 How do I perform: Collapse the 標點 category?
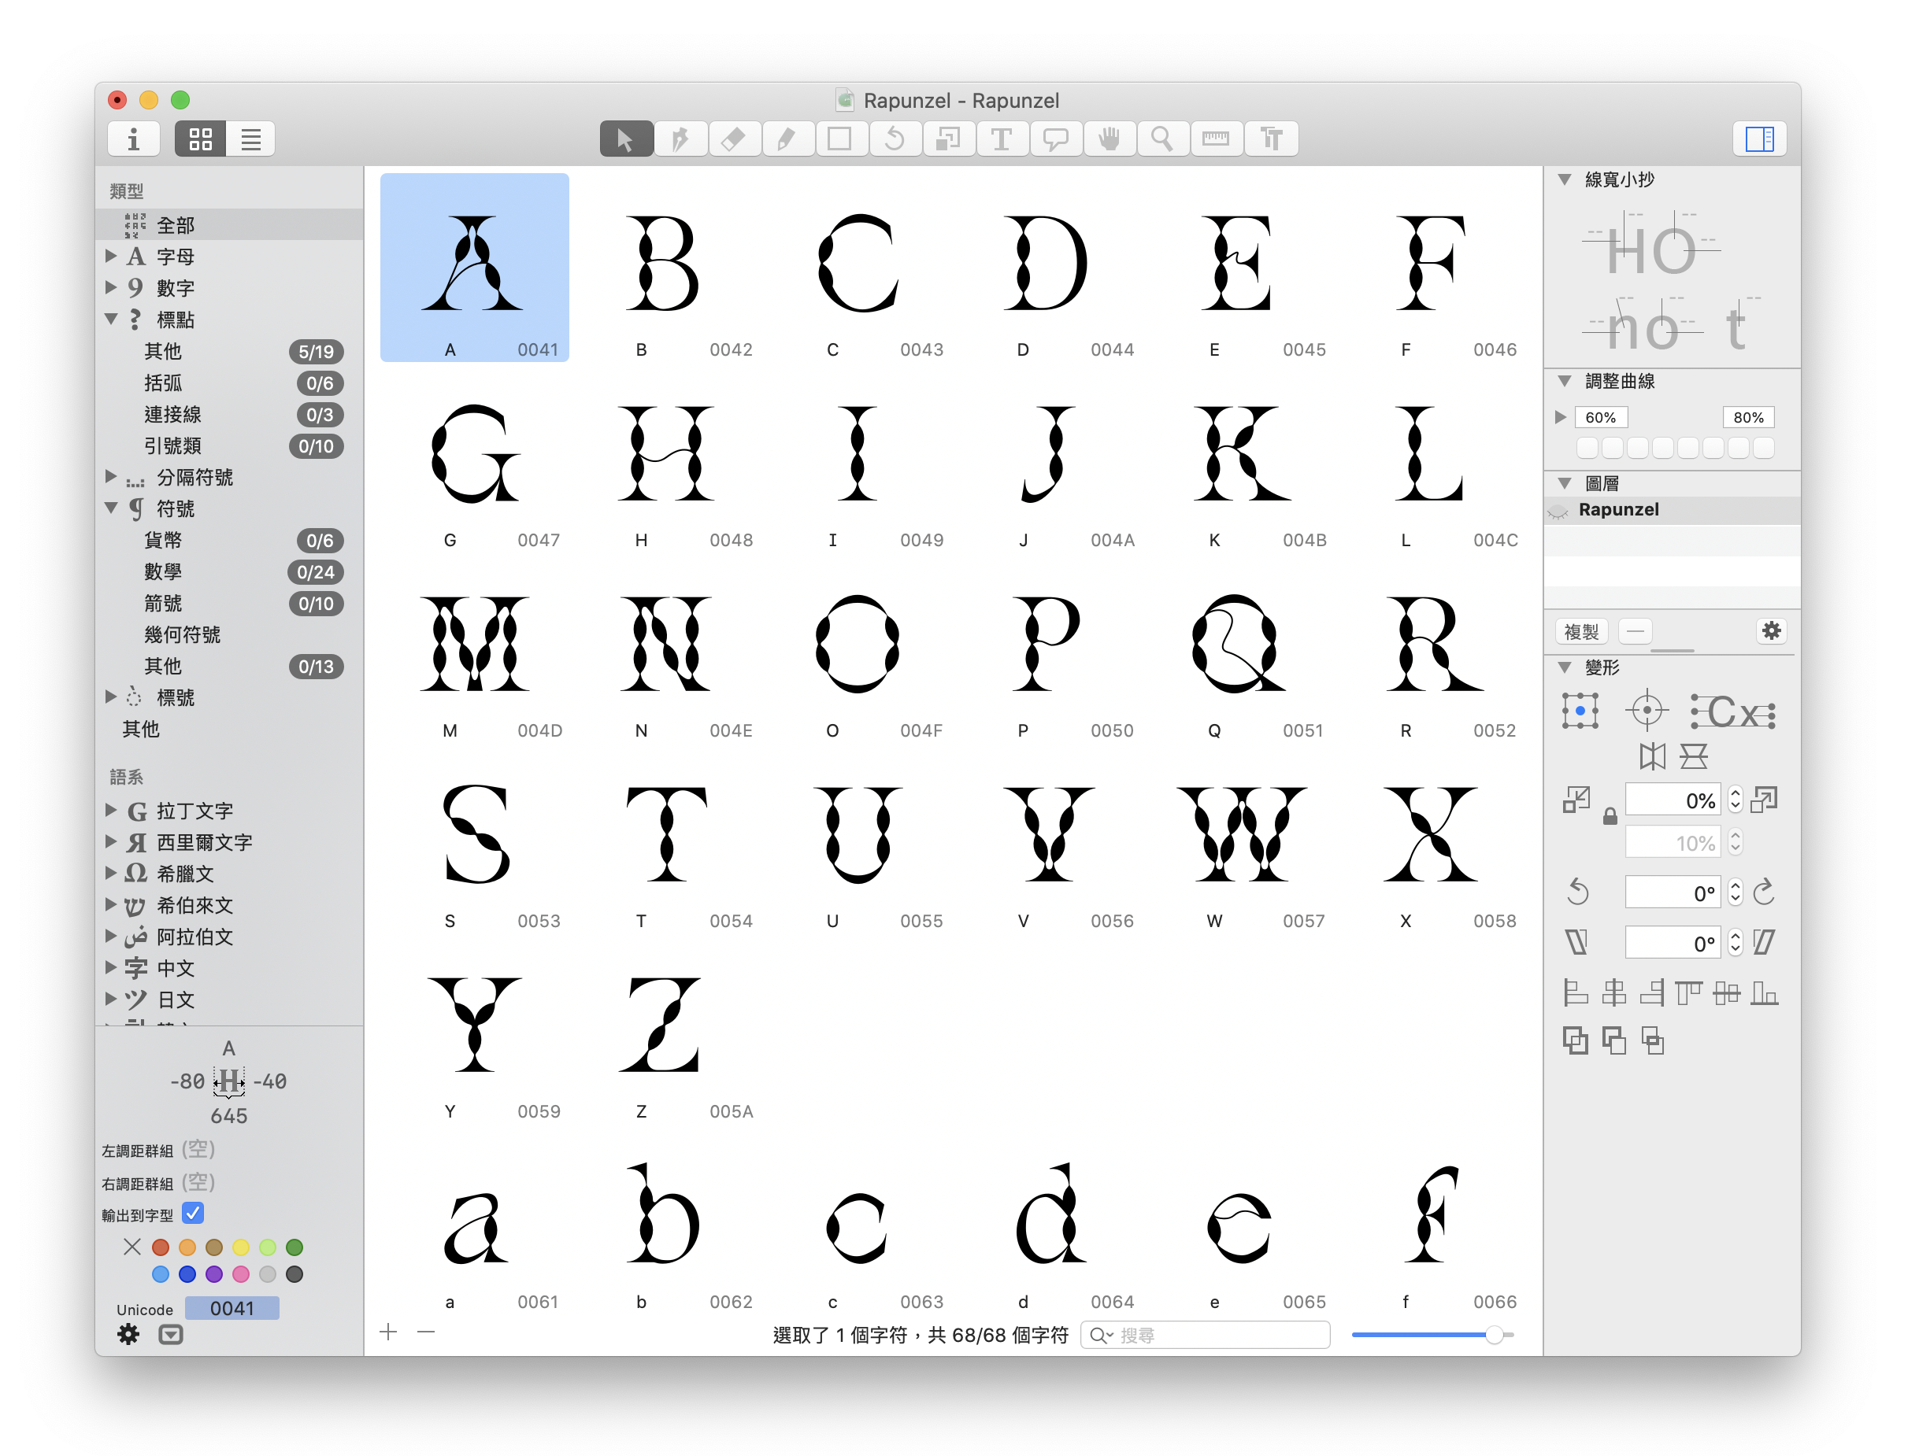coord(111,319)
